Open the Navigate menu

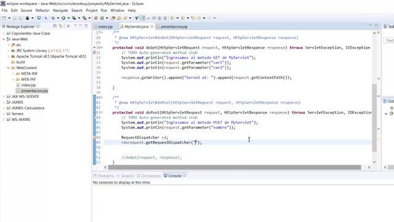(x=60, y=10)
